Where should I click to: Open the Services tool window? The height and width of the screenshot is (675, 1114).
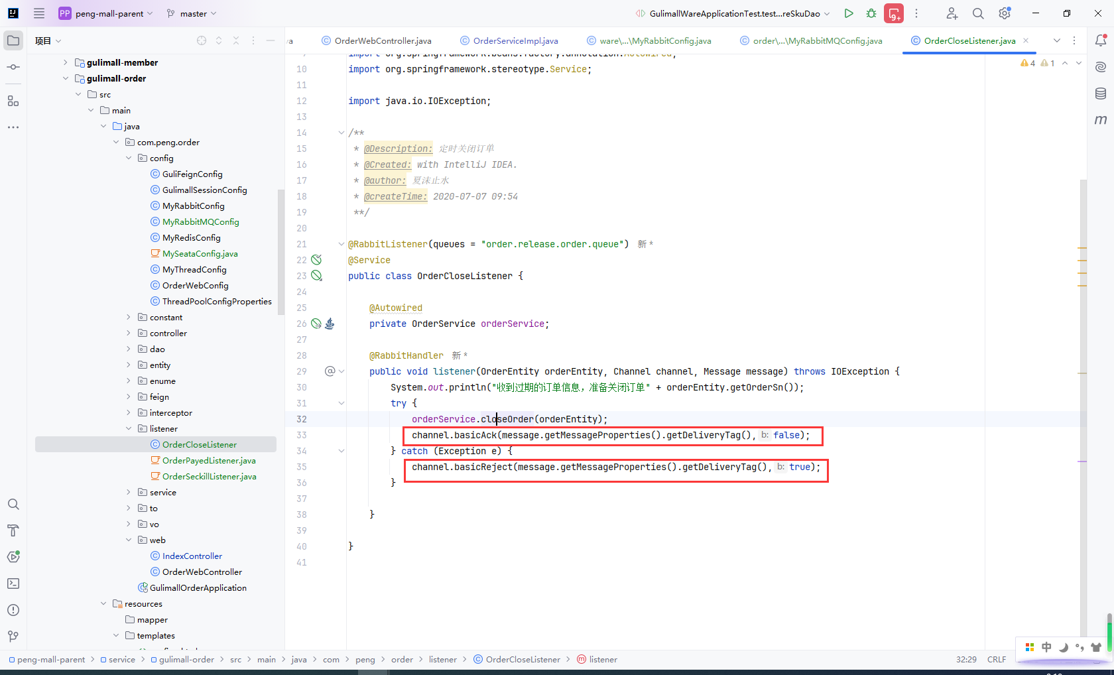(13, 557)
